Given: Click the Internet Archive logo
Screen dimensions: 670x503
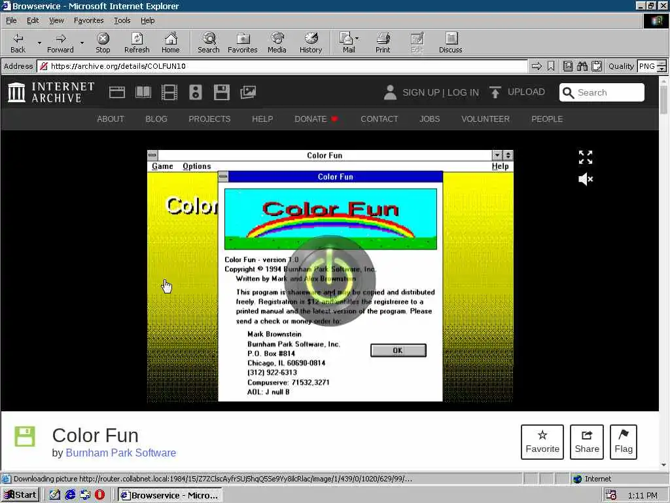Looking at the screenshot, I should coord(51,92).
